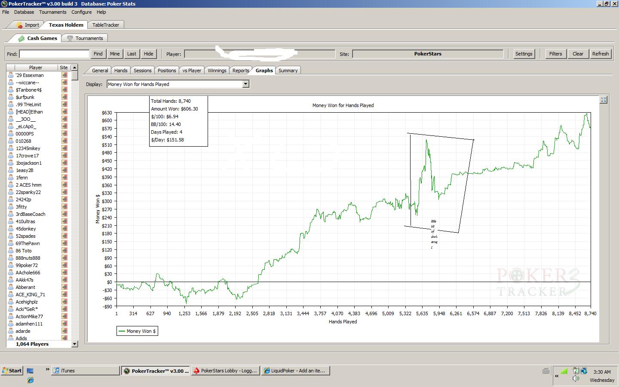Image resolution: width=619 pixels, height=387 pixels.
Task: Click site icon beside Abberant
Action: pyautogui.click(x=64, y=287)
